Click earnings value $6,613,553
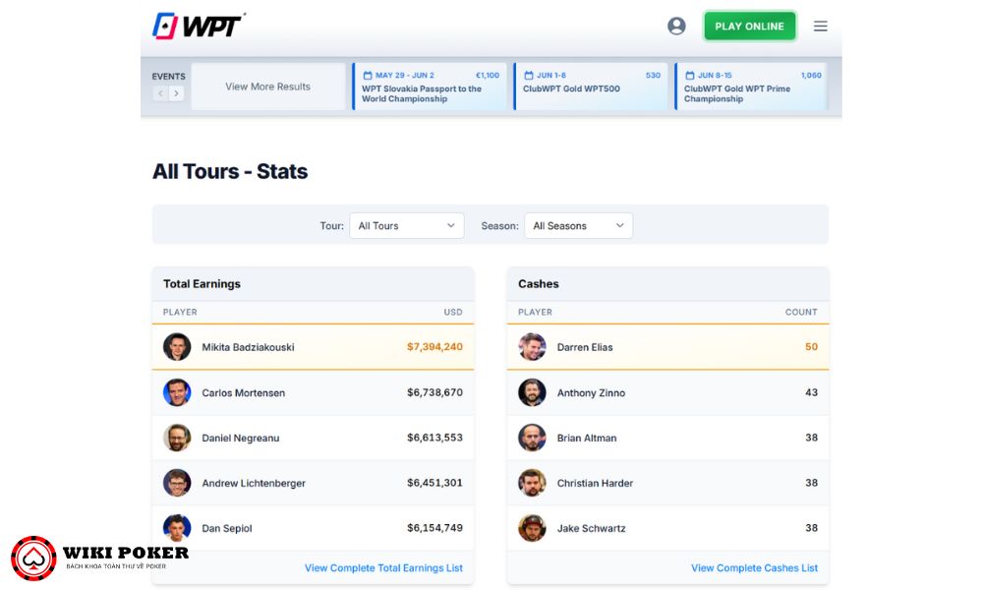The image size is (983, 590). pyautogui.click(x=434, y=438)
